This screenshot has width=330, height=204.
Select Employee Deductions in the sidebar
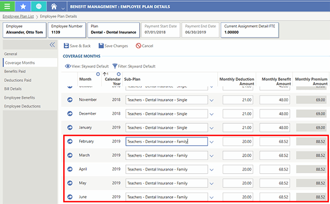pos(23,106)
